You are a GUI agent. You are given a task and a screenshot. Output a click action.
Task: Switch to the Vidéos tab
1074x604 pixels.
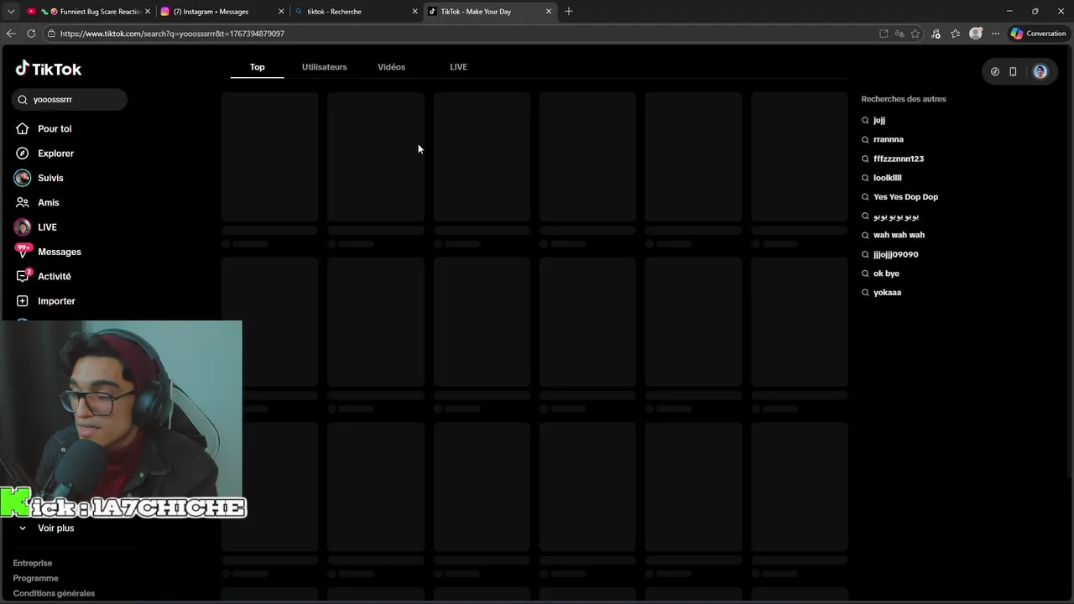coord(391,67)
